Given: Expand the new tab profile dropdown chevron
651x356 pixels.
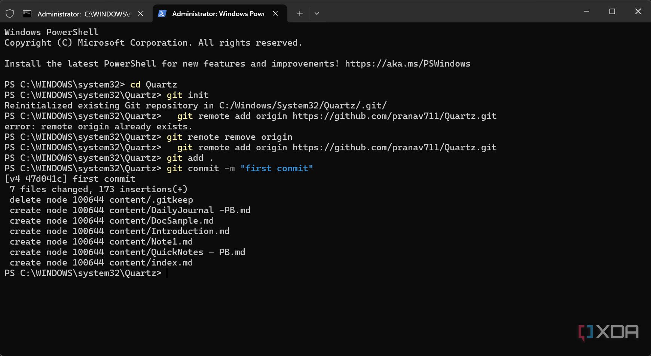Looking at the screenshot, I should [317, 13].
